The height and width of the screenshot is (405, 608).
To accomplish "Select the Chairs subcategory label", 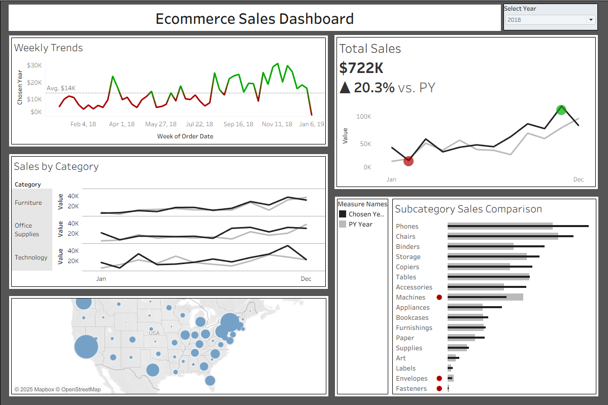I will click(406, 237).
